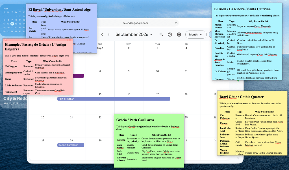Open the calendar search magnifier
Image resolution: width=289 pixels, height=170 pixels.
point(161,35)
